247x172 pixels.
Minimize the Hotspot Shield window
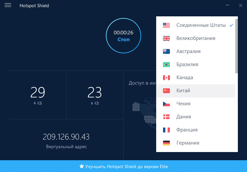coord(227,6)
